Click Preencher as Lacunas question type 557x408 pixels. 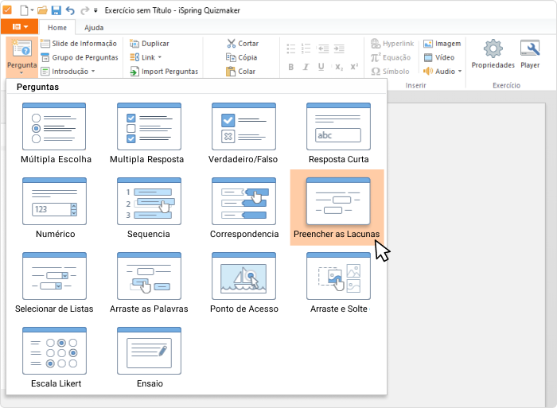(337, 208)
